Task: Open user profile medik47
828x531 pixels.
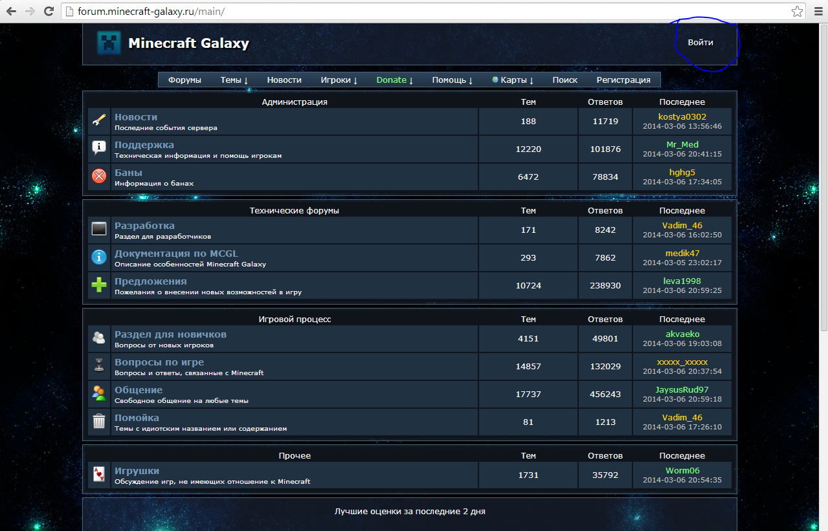Action: [x=682, y=254]
